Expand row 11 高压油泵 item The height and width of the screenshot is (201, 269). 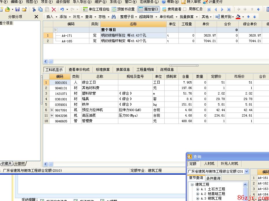pyautogui.click(x=52, y=116)
